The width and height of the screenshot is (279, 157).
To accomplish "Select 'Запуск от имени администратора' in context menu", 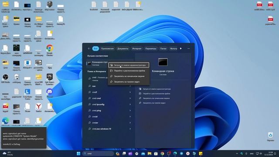I will [x=129, y=65].
